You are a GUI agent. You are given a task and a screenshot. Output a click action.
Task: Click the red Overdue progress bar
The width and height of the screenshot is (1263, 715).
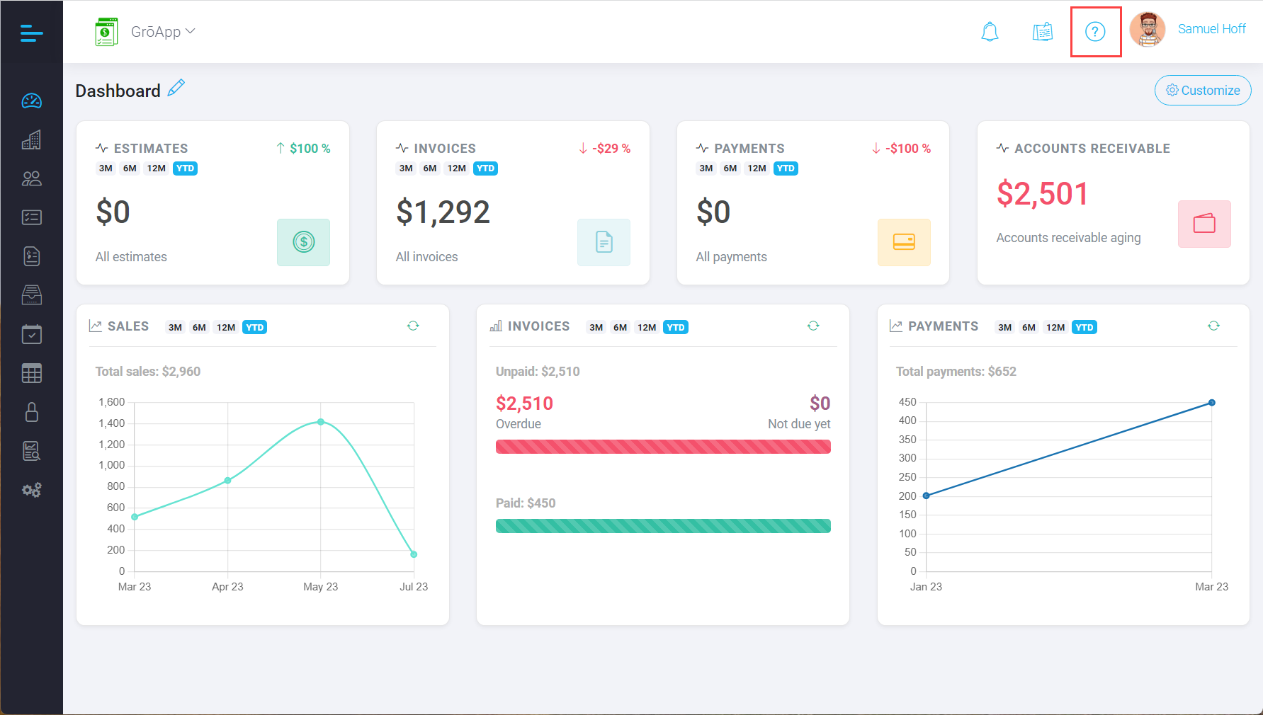point(663,447)
